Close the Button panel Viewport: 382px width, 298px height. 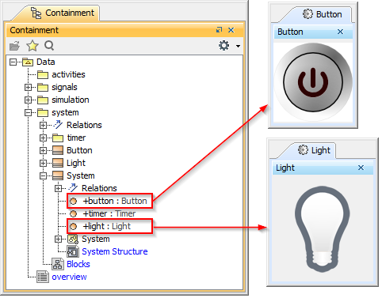340,32
